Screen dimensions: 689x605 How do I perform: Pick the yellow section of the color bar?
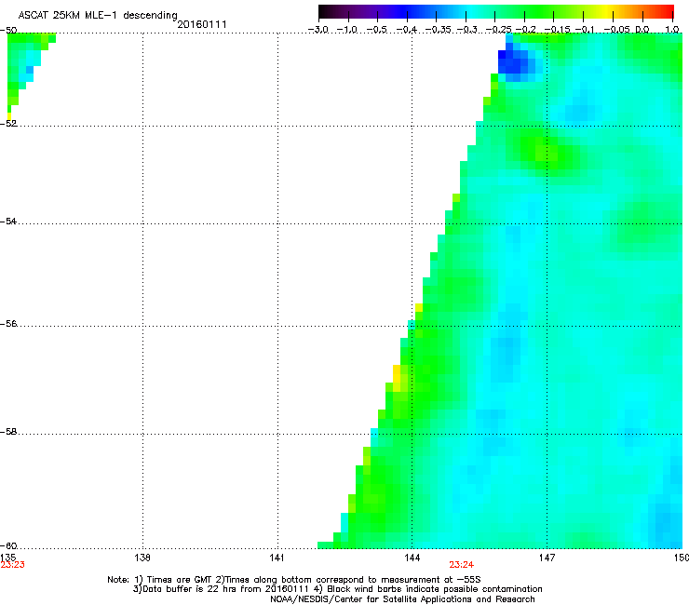click(609, 11)
